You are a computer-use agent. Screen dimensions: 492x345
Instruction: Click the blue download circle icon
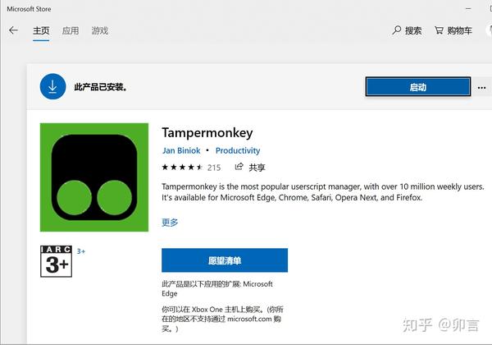[x=52, y=86]
